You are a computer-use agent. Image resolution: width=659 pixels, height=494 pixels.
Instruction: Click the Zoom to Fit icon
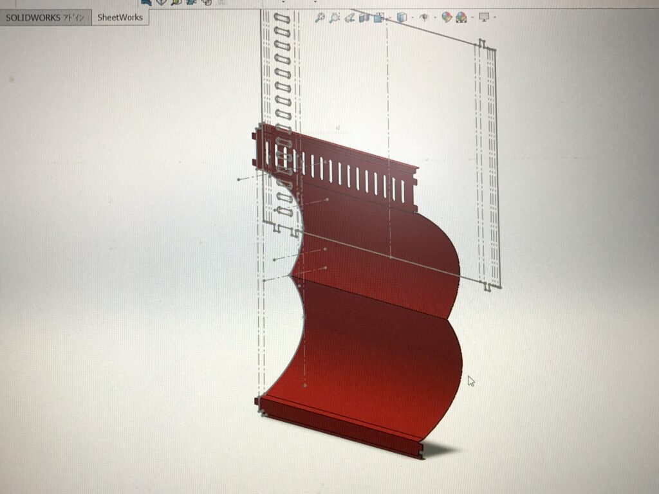[x=320, y=17]
